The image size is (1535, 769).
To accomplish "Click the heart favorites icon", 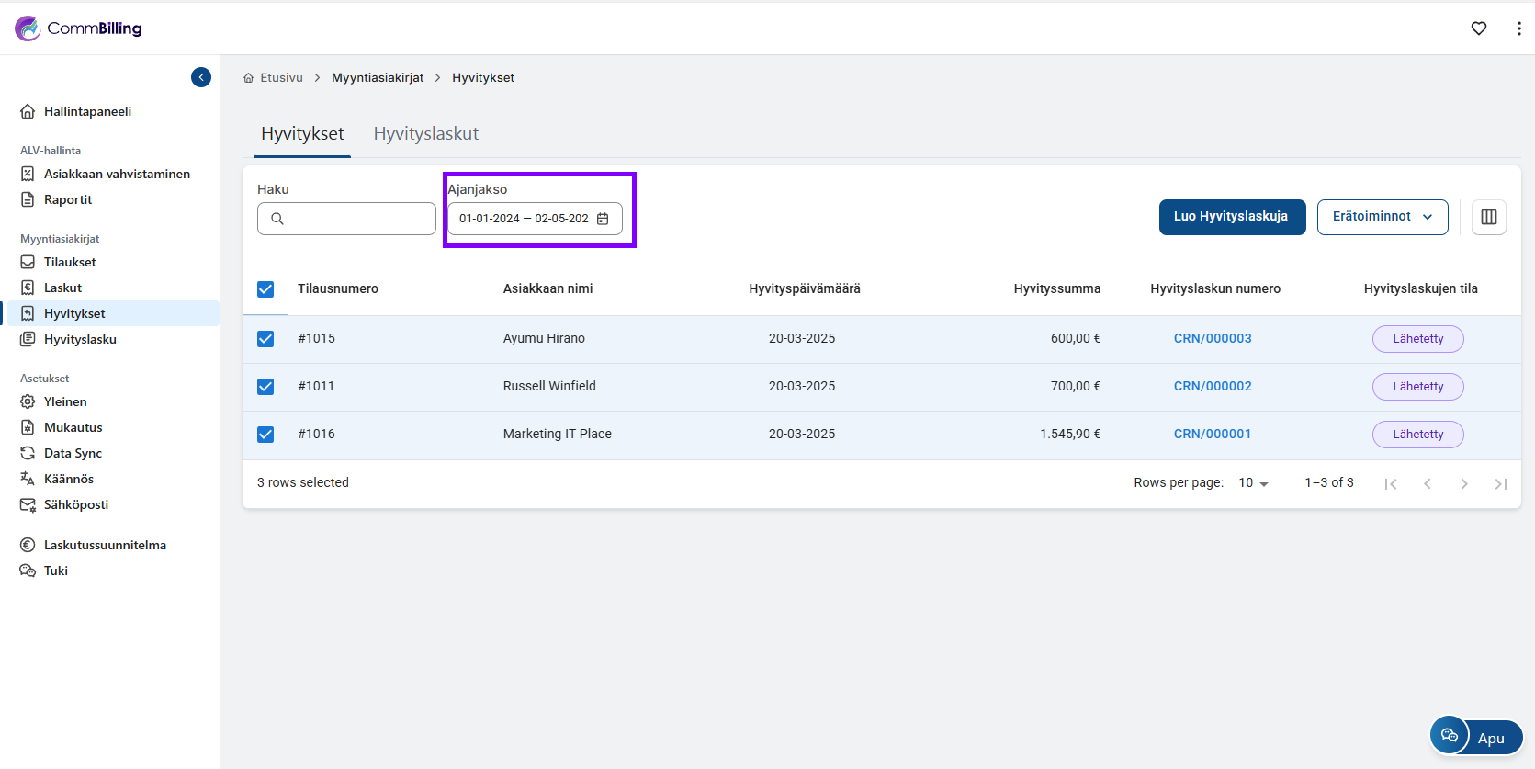I will (1479, 28).
